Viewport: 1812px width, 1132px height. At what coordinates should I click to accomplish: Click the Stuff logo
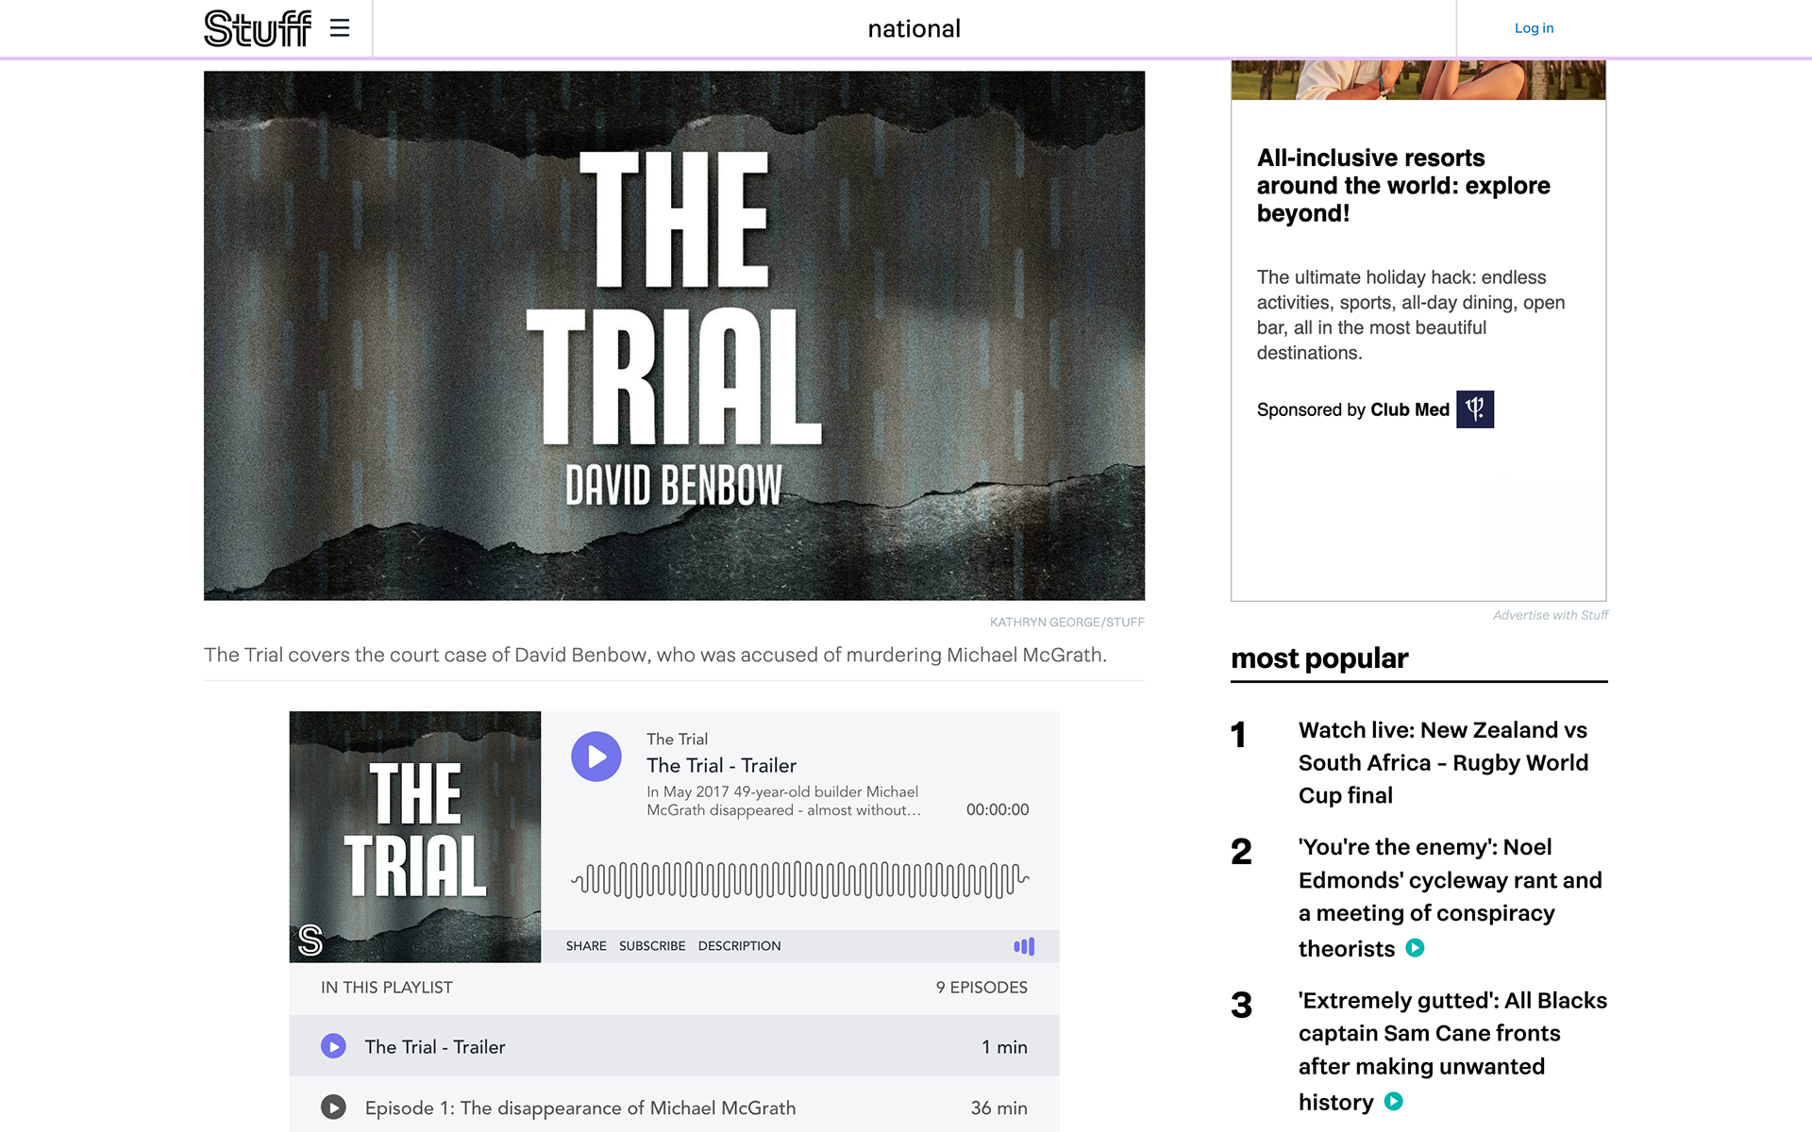(258, 28)
